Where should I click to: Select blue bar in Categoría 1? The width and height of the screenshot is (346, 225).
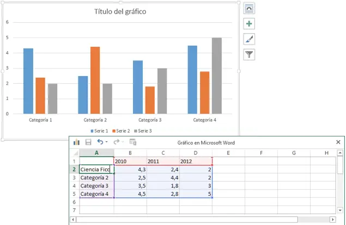click(28, 81)
